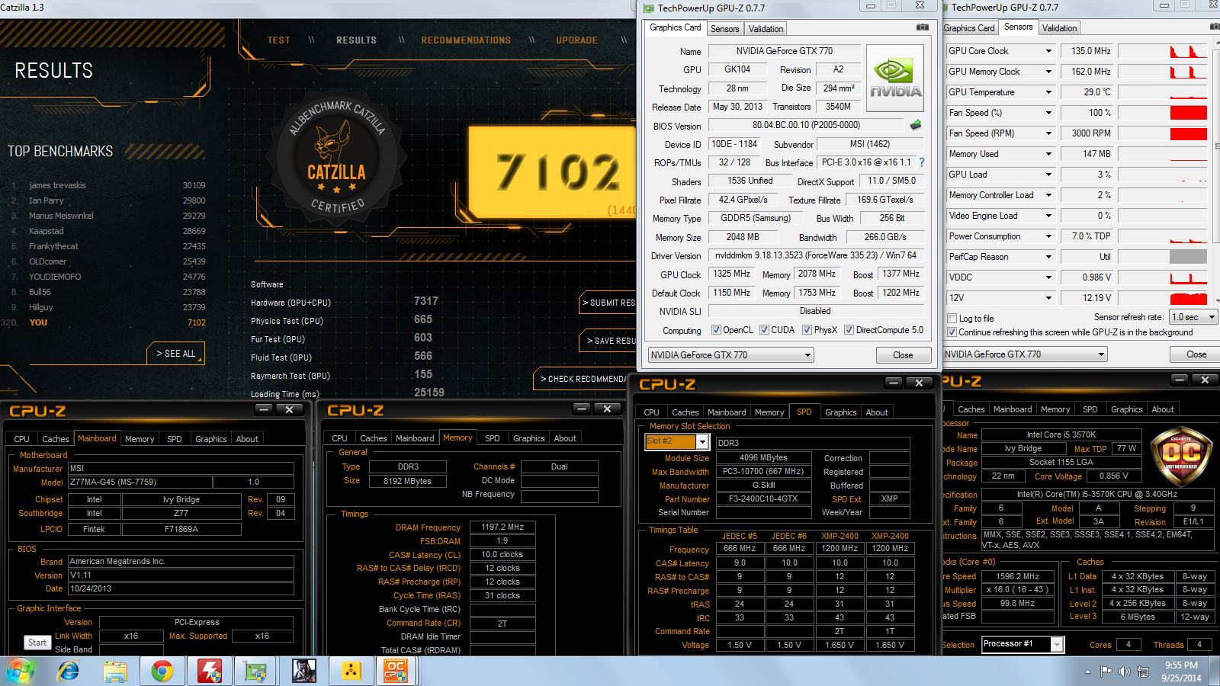The width and height of the screenshot is (1220, 686).
Task: Switch to Memory tab in Mainboard CPU-Z window
Action: 140,439
